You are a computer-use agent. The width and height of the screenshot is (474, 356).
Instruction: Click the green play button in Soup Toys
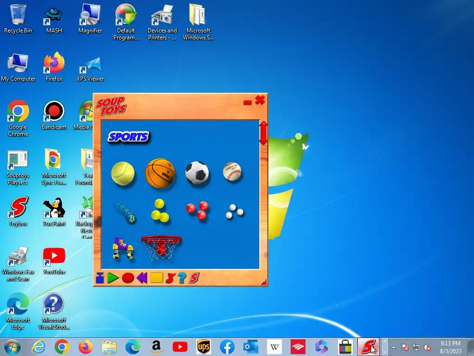click(113, 278)
